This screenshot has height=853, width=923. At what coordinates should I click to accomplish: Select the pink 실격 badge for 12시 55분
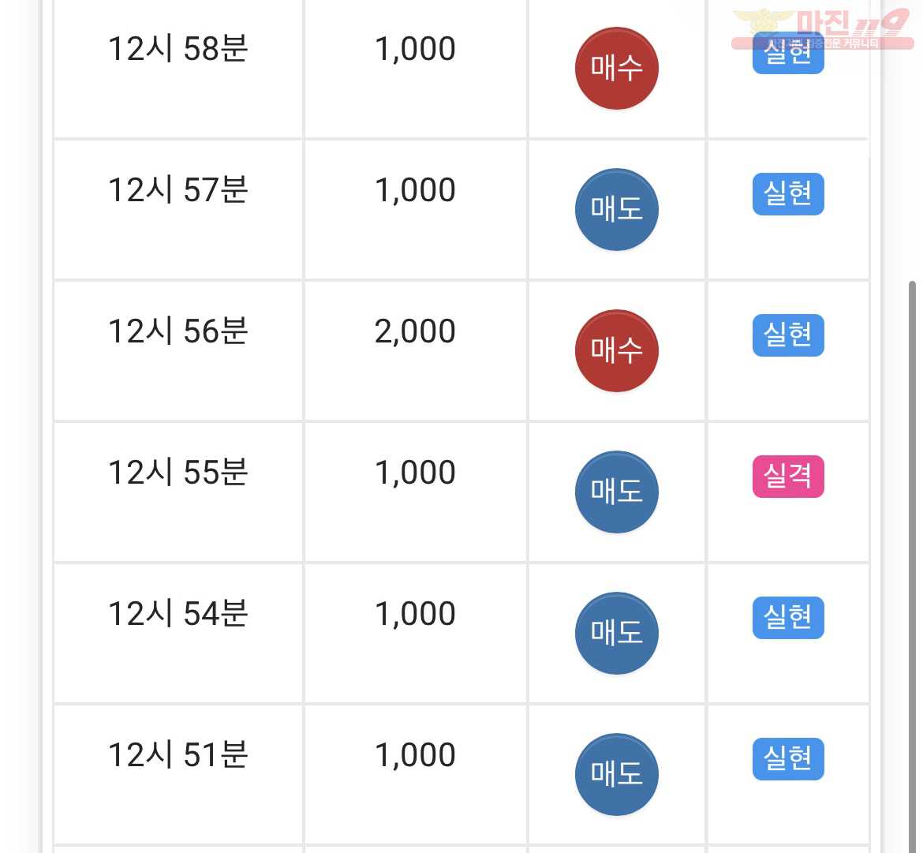[x=788, y=477]
